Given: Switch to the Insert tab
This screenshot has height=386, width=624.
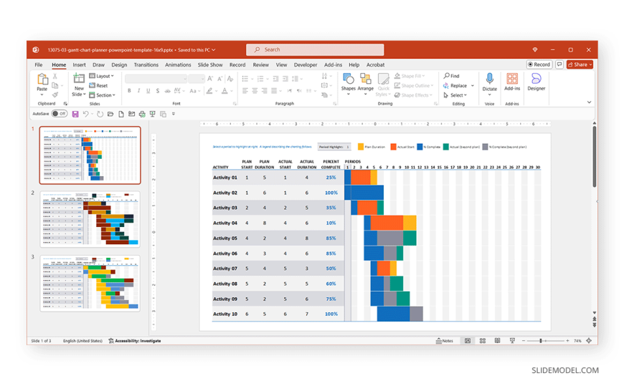Looking at the screenshot, I should (79, 64).
